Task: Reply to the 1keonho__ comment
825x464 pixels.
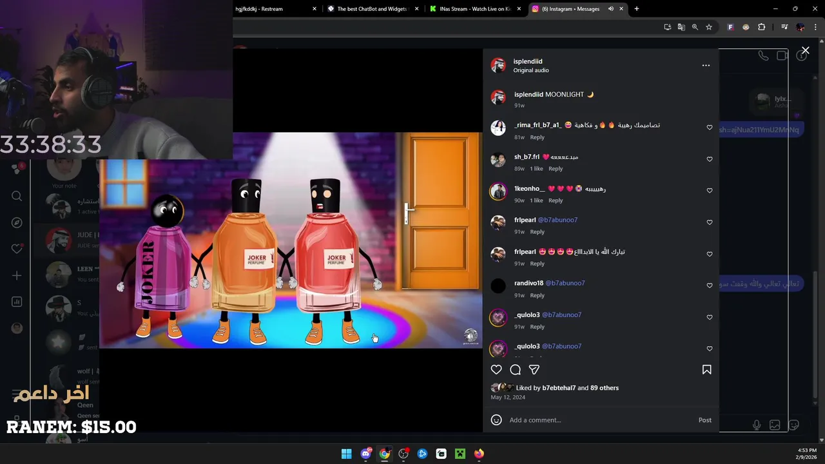Action: click(556, 200)
